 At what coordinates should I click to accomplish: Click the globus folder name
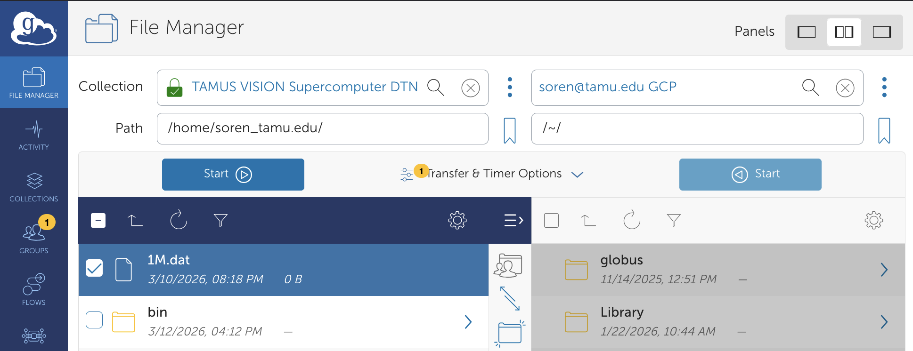(622, 260)
